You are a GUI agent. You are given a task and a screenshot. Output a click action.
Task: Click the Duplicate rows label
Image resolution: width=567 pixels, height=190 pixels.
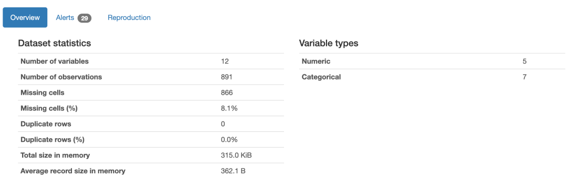46,124
